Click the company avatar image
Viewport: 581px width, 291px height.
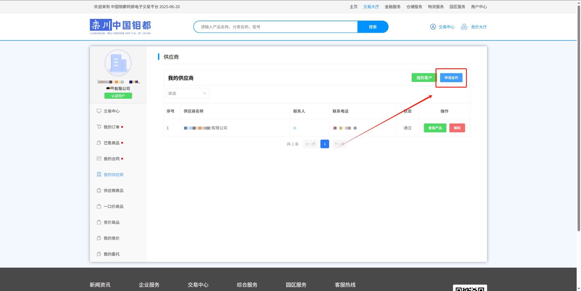pyautogui.click(x=118, y=63)
